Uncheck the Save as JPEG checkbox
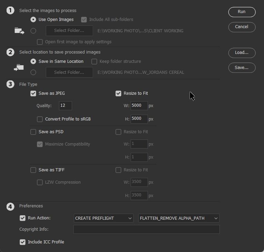Screen dimensions: 264x252 coord(33,93)
